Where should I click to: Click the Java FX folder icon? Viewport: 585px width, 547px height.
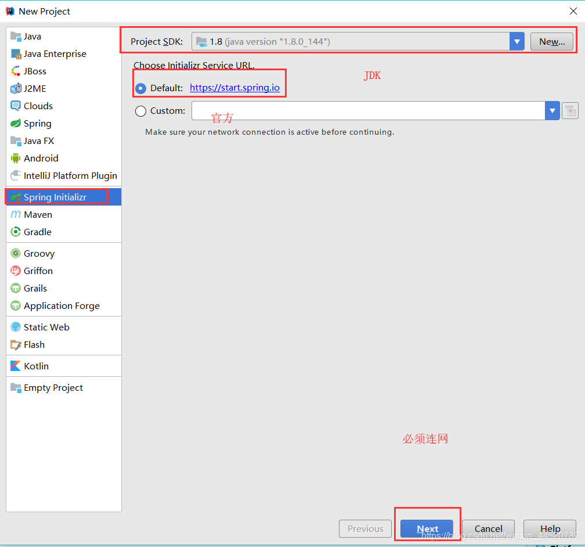click(16, 141)
